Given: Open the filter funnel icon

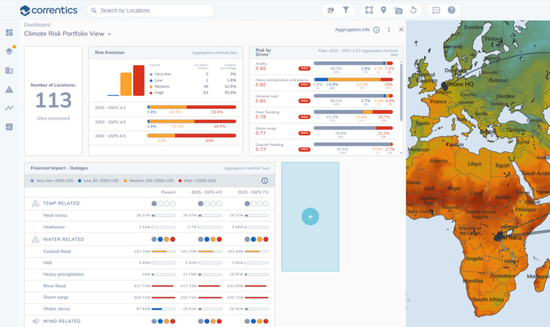Looking at the screenshot, I should coord(346,10).
